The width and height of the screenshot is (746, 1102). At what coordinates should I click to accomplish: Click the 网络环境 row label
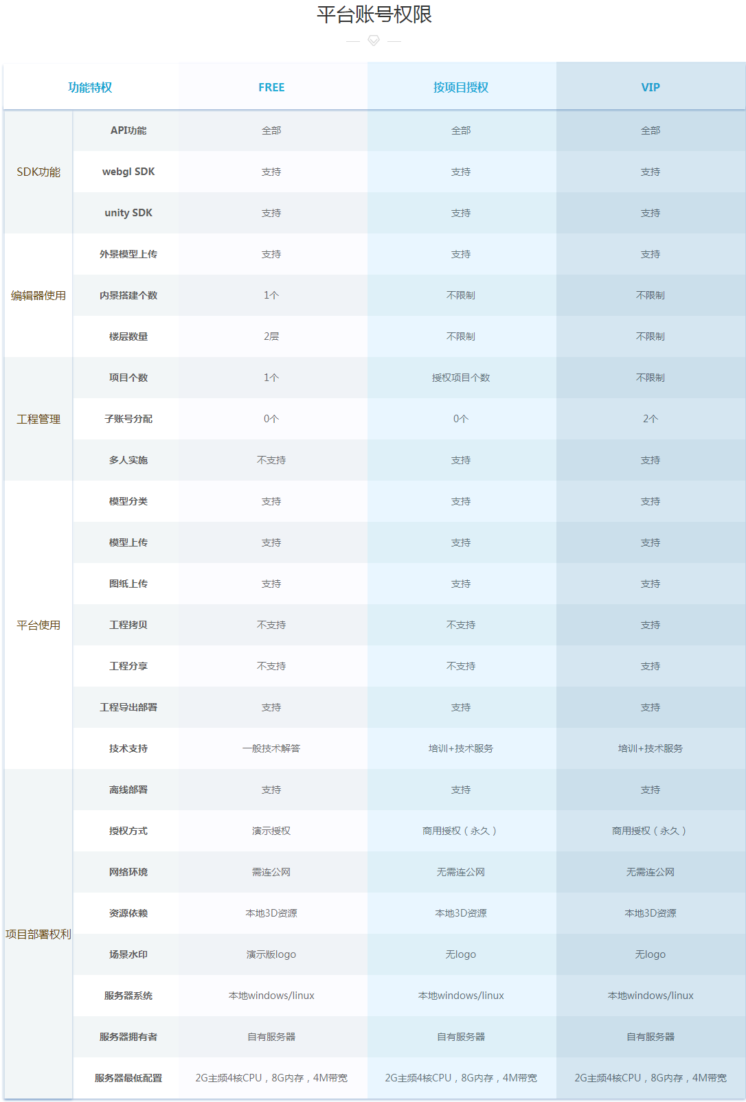click(128, 872)
